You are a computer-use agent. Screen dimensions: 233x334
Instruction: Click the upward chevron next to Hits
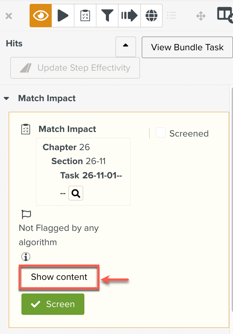[126, 47]
